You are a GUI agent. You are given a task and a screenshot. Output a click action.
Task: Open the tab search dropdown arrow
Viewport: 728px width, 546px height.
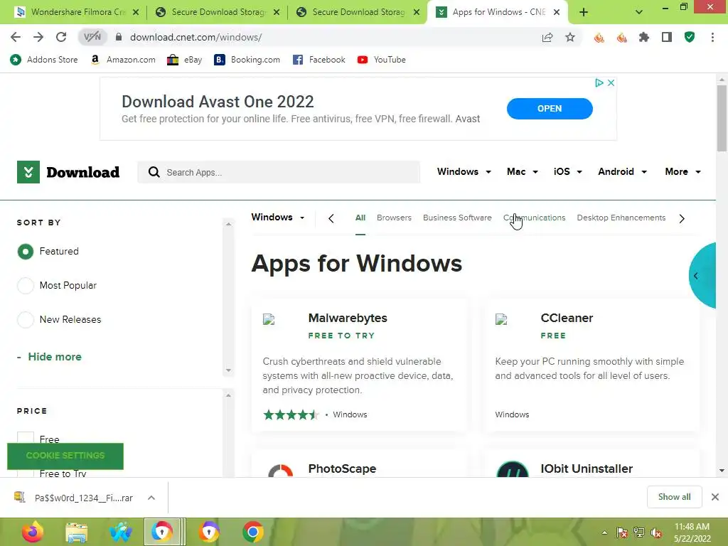click(x=639, y=12)
